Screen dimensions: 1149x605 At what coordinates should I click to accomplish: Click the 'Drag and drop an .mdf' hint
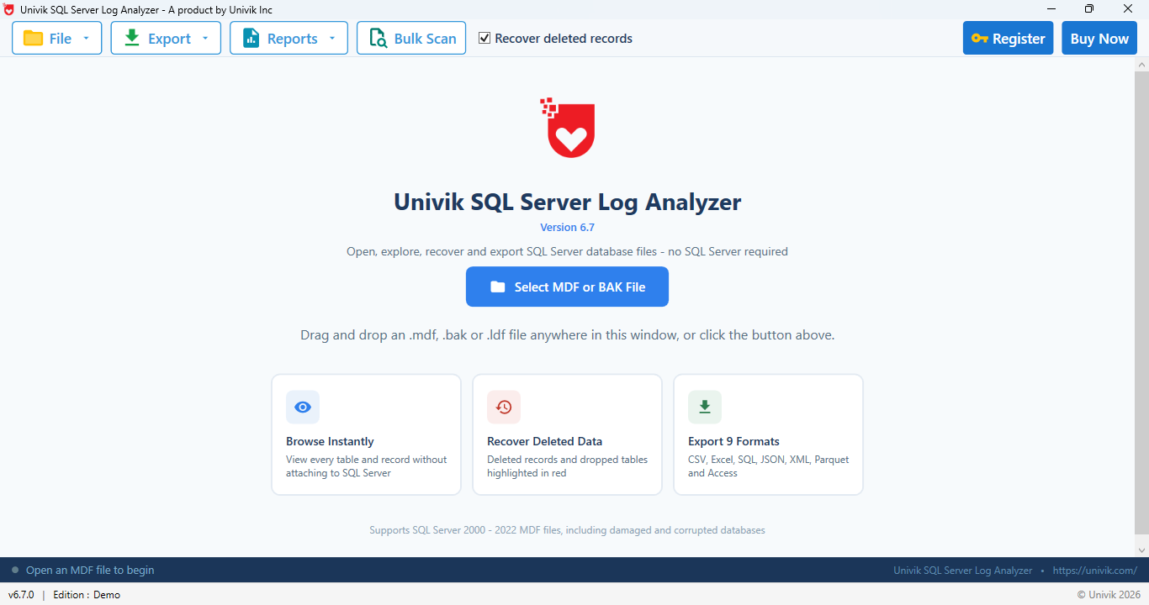[567, 334]
